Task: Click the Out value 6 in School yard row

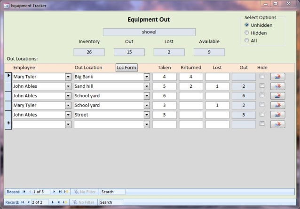Action: (x=244, y=96)
